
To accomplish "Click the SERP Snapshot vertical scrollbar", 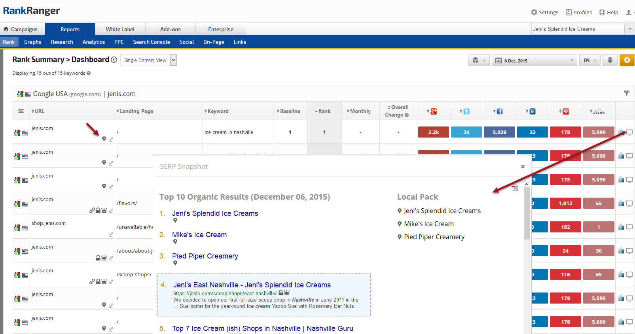I will click(x=527, y=213).
